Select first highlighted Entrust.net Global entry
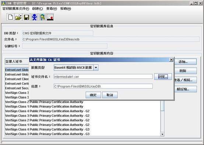Image resolution: width=204 pixels, height=145 pixels. [17, 70]
